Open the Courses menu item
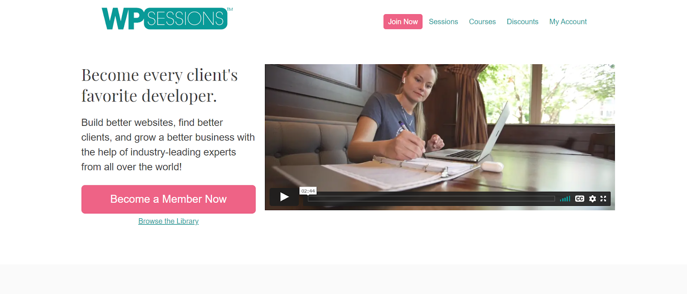 coord(482,21)
